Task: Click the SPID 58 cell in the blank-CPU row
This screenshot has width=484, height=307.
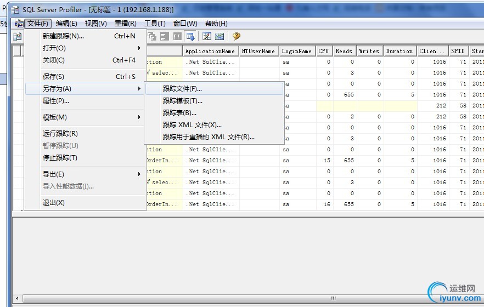Action: (x=459, y=106)
